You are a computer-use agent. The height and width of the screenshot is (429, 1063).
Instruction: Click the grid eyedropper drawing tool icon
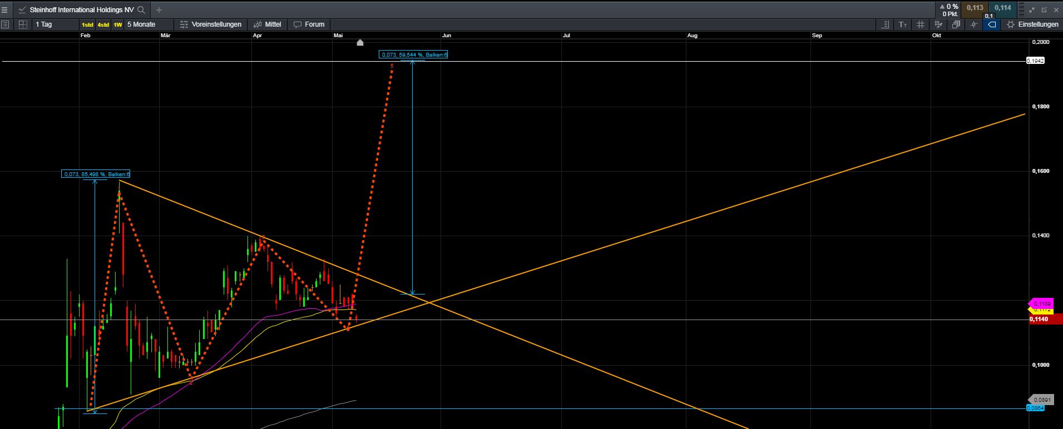[x=938, y=24]
